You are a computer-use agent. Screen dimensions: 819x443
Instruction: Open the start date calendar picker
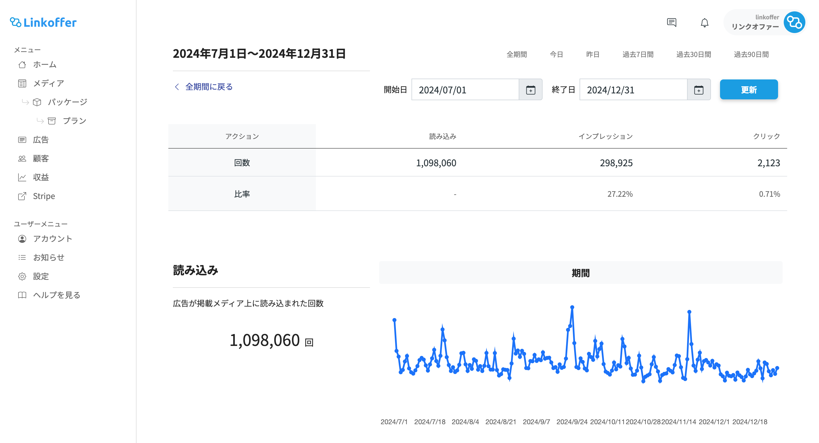click(530, 90)
